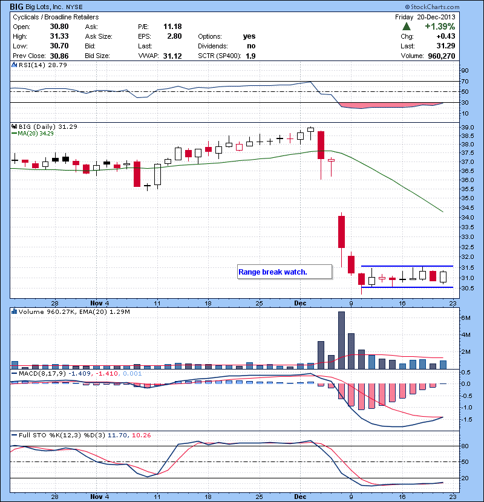
Task: Click the Range break watch annotation box
Action: point(284,272)
